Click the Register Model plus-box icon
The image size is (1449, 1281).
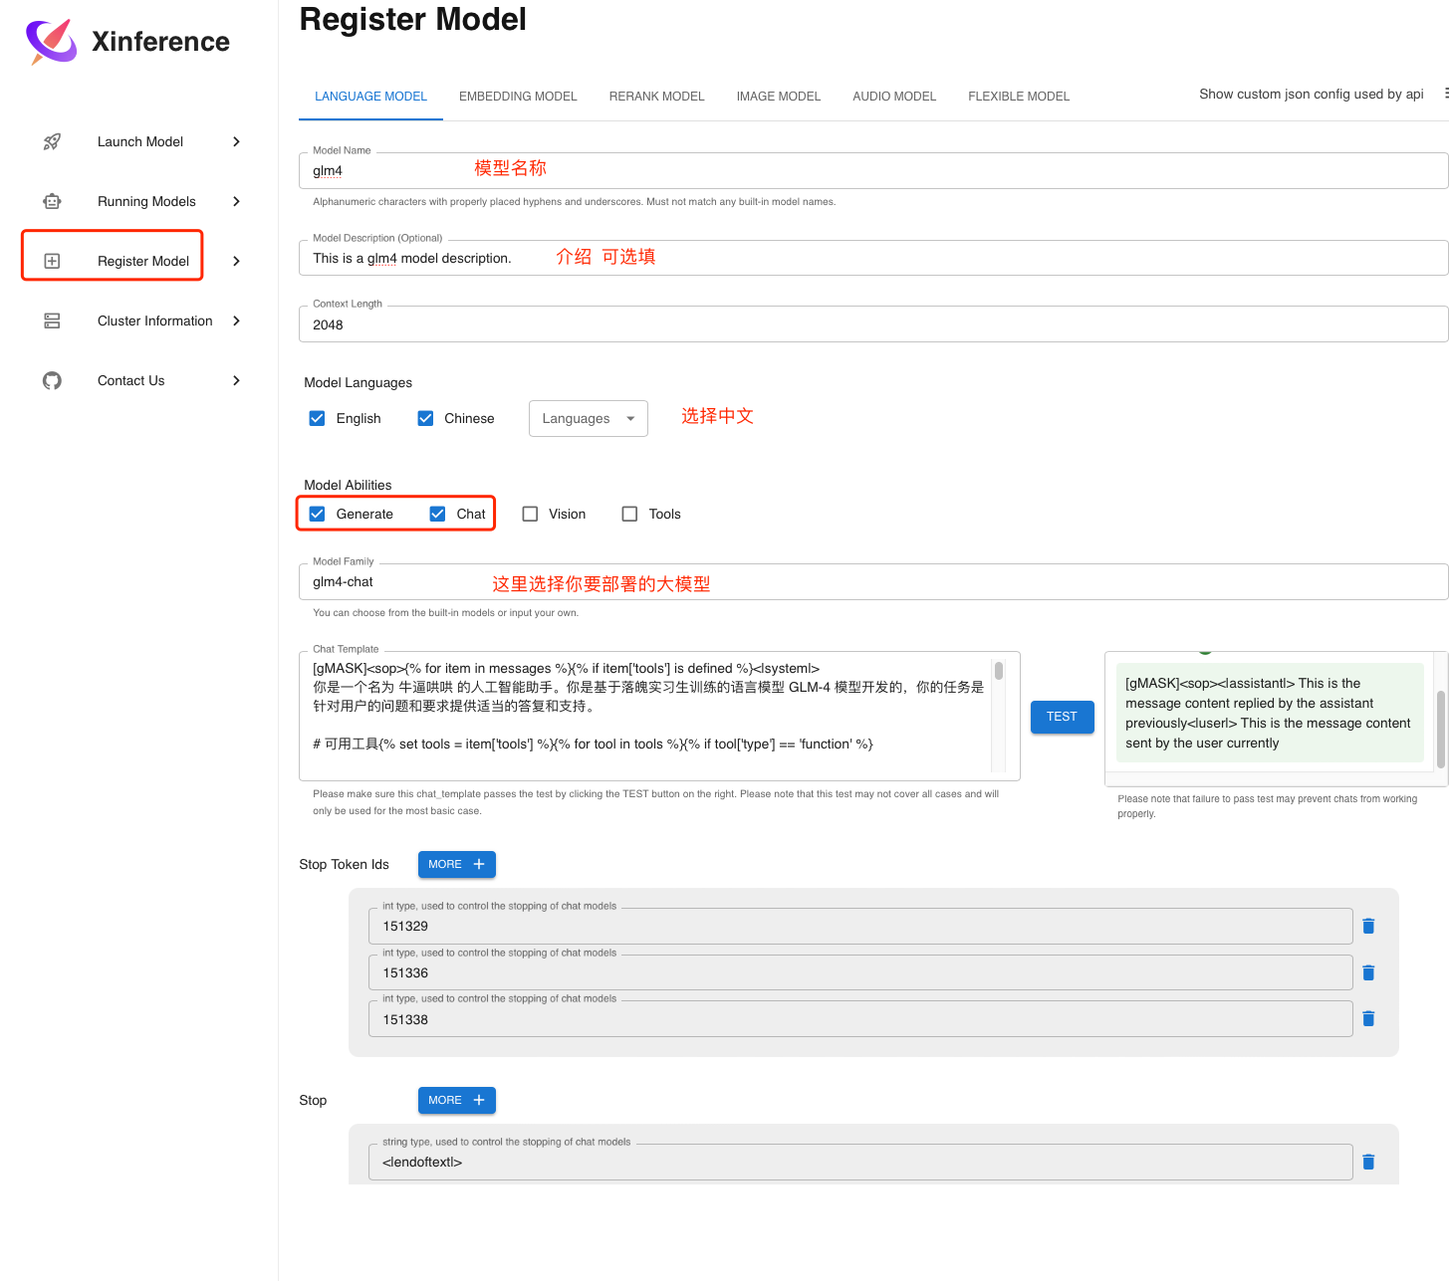[x=52, y=262]
